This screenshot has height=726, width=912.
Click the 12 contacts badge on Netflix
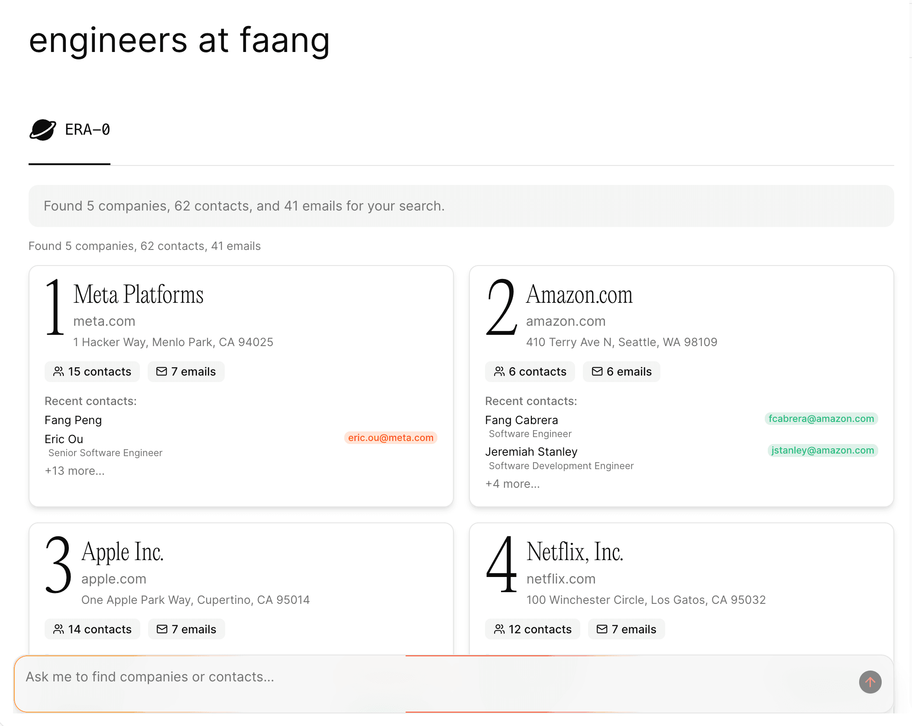(533, 629)
